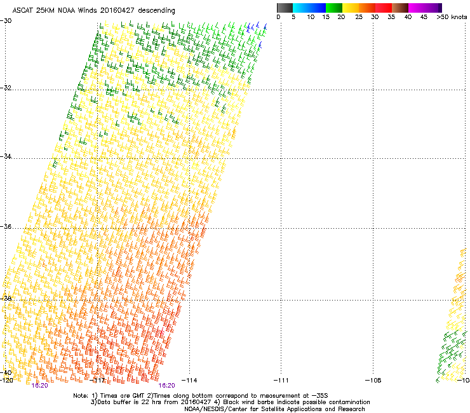Click the 'NOAA/NESDIS/Center for Satellite Applications and Research' credit
The width and height of the screenshot is (470, 413).
click(x=274, y=409)
